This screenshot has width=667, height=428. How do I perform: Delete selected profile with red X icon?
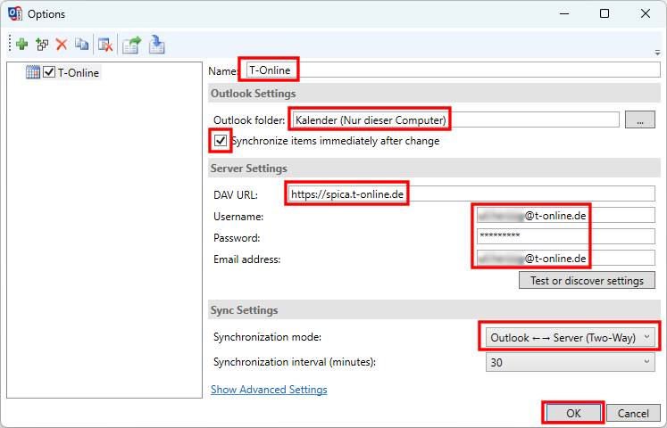pyautogui.click(x=62, y=45)
